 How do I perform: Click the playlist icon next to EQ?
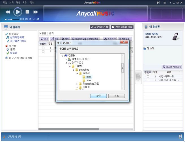coord(26,19)
